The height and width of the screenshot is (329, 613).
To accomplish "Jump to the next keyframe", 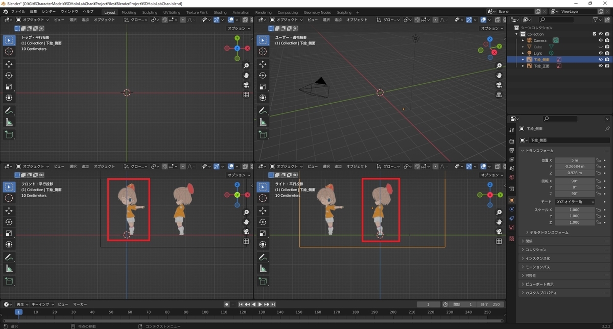I will pyautogui.click(x=267, y=304).
